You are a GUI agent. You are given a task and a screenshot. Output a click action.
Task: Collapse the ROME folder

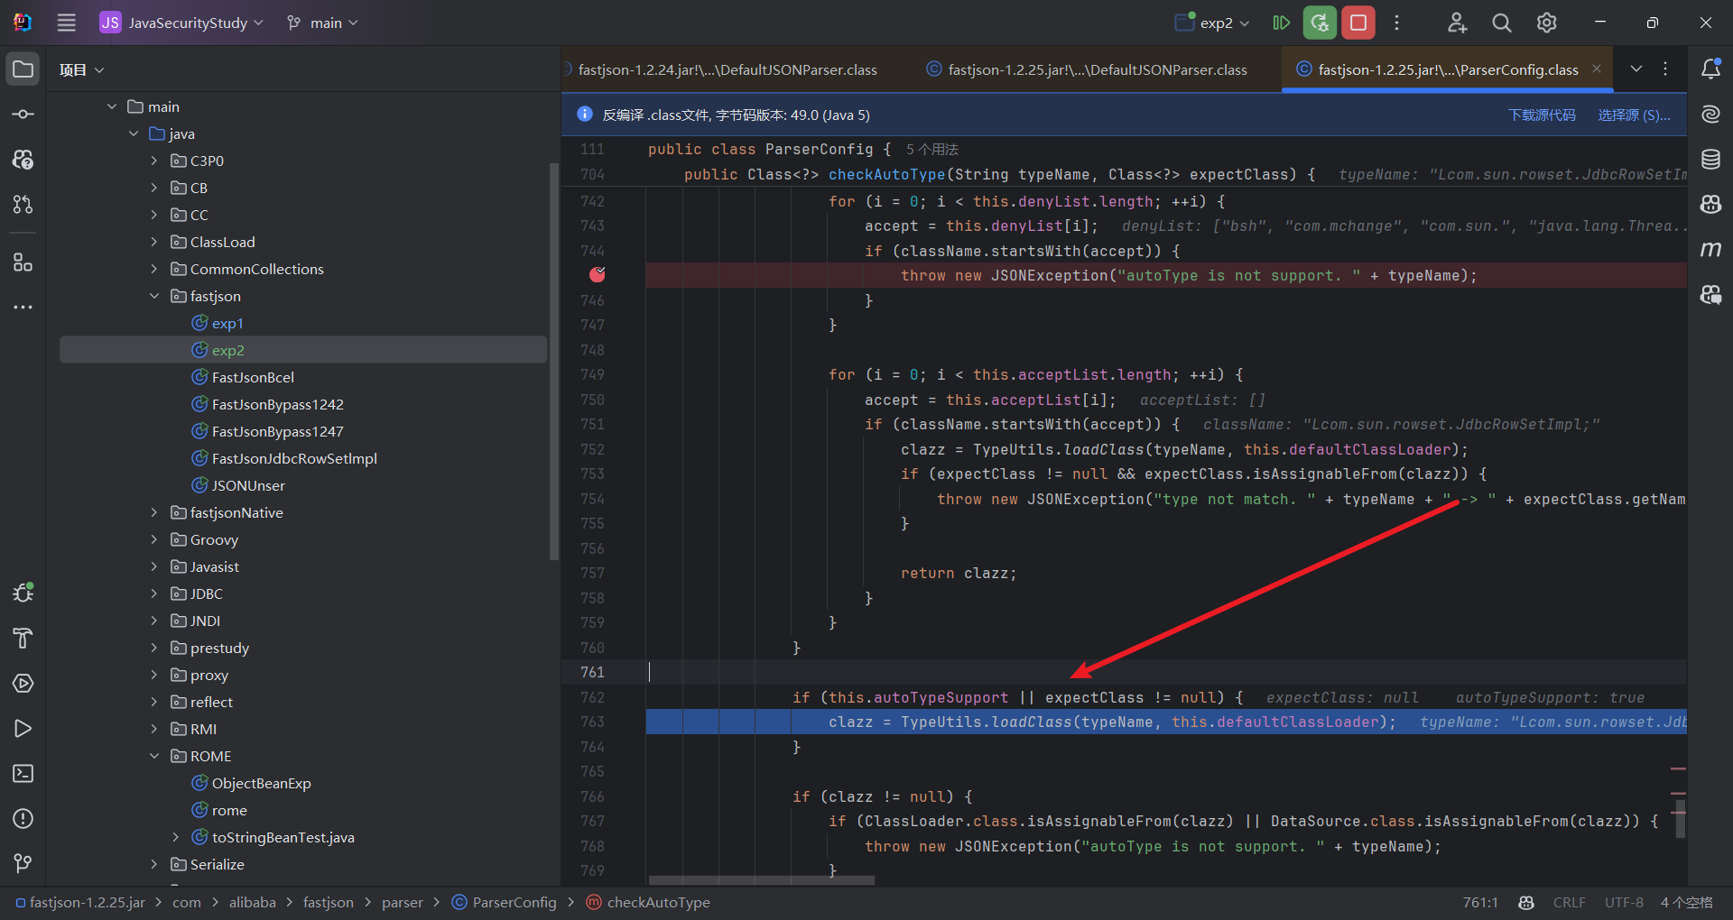click(154, 756)
